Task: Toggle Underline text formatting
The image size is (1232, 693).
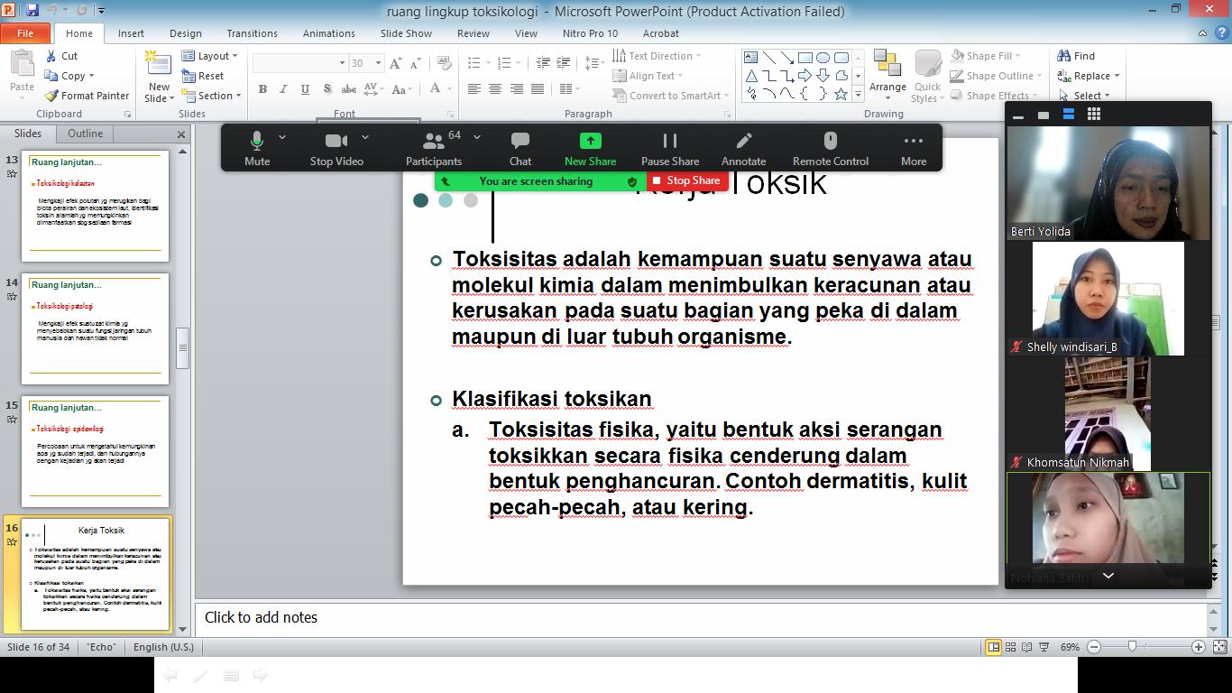Action: pyautogui.click(x=306, y=89)
